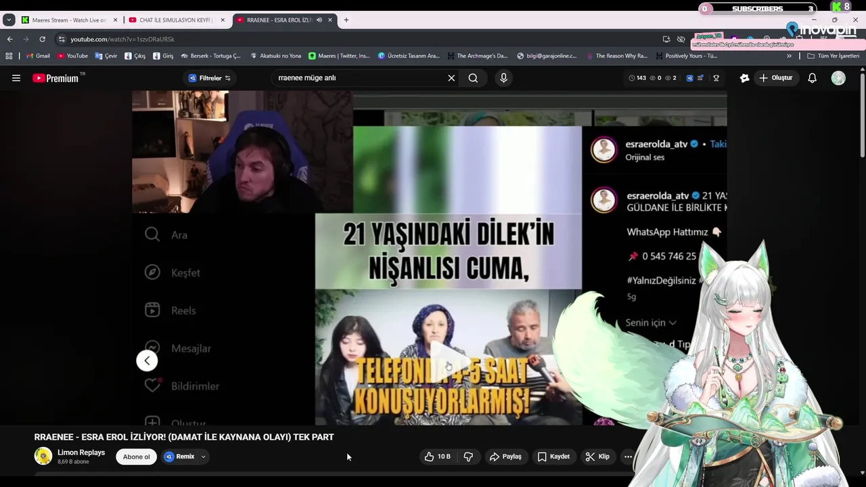This screenshot has height=487, width=866.
Task: Clear the search query with X
Action: coord(451,78)
